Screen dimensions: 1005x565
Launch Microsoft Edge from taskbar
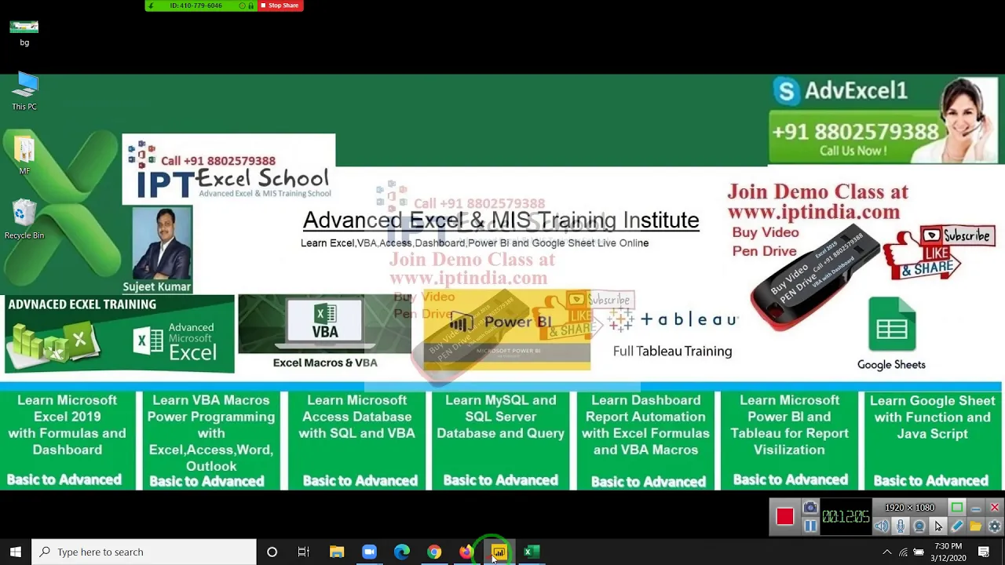pos(401,552)
